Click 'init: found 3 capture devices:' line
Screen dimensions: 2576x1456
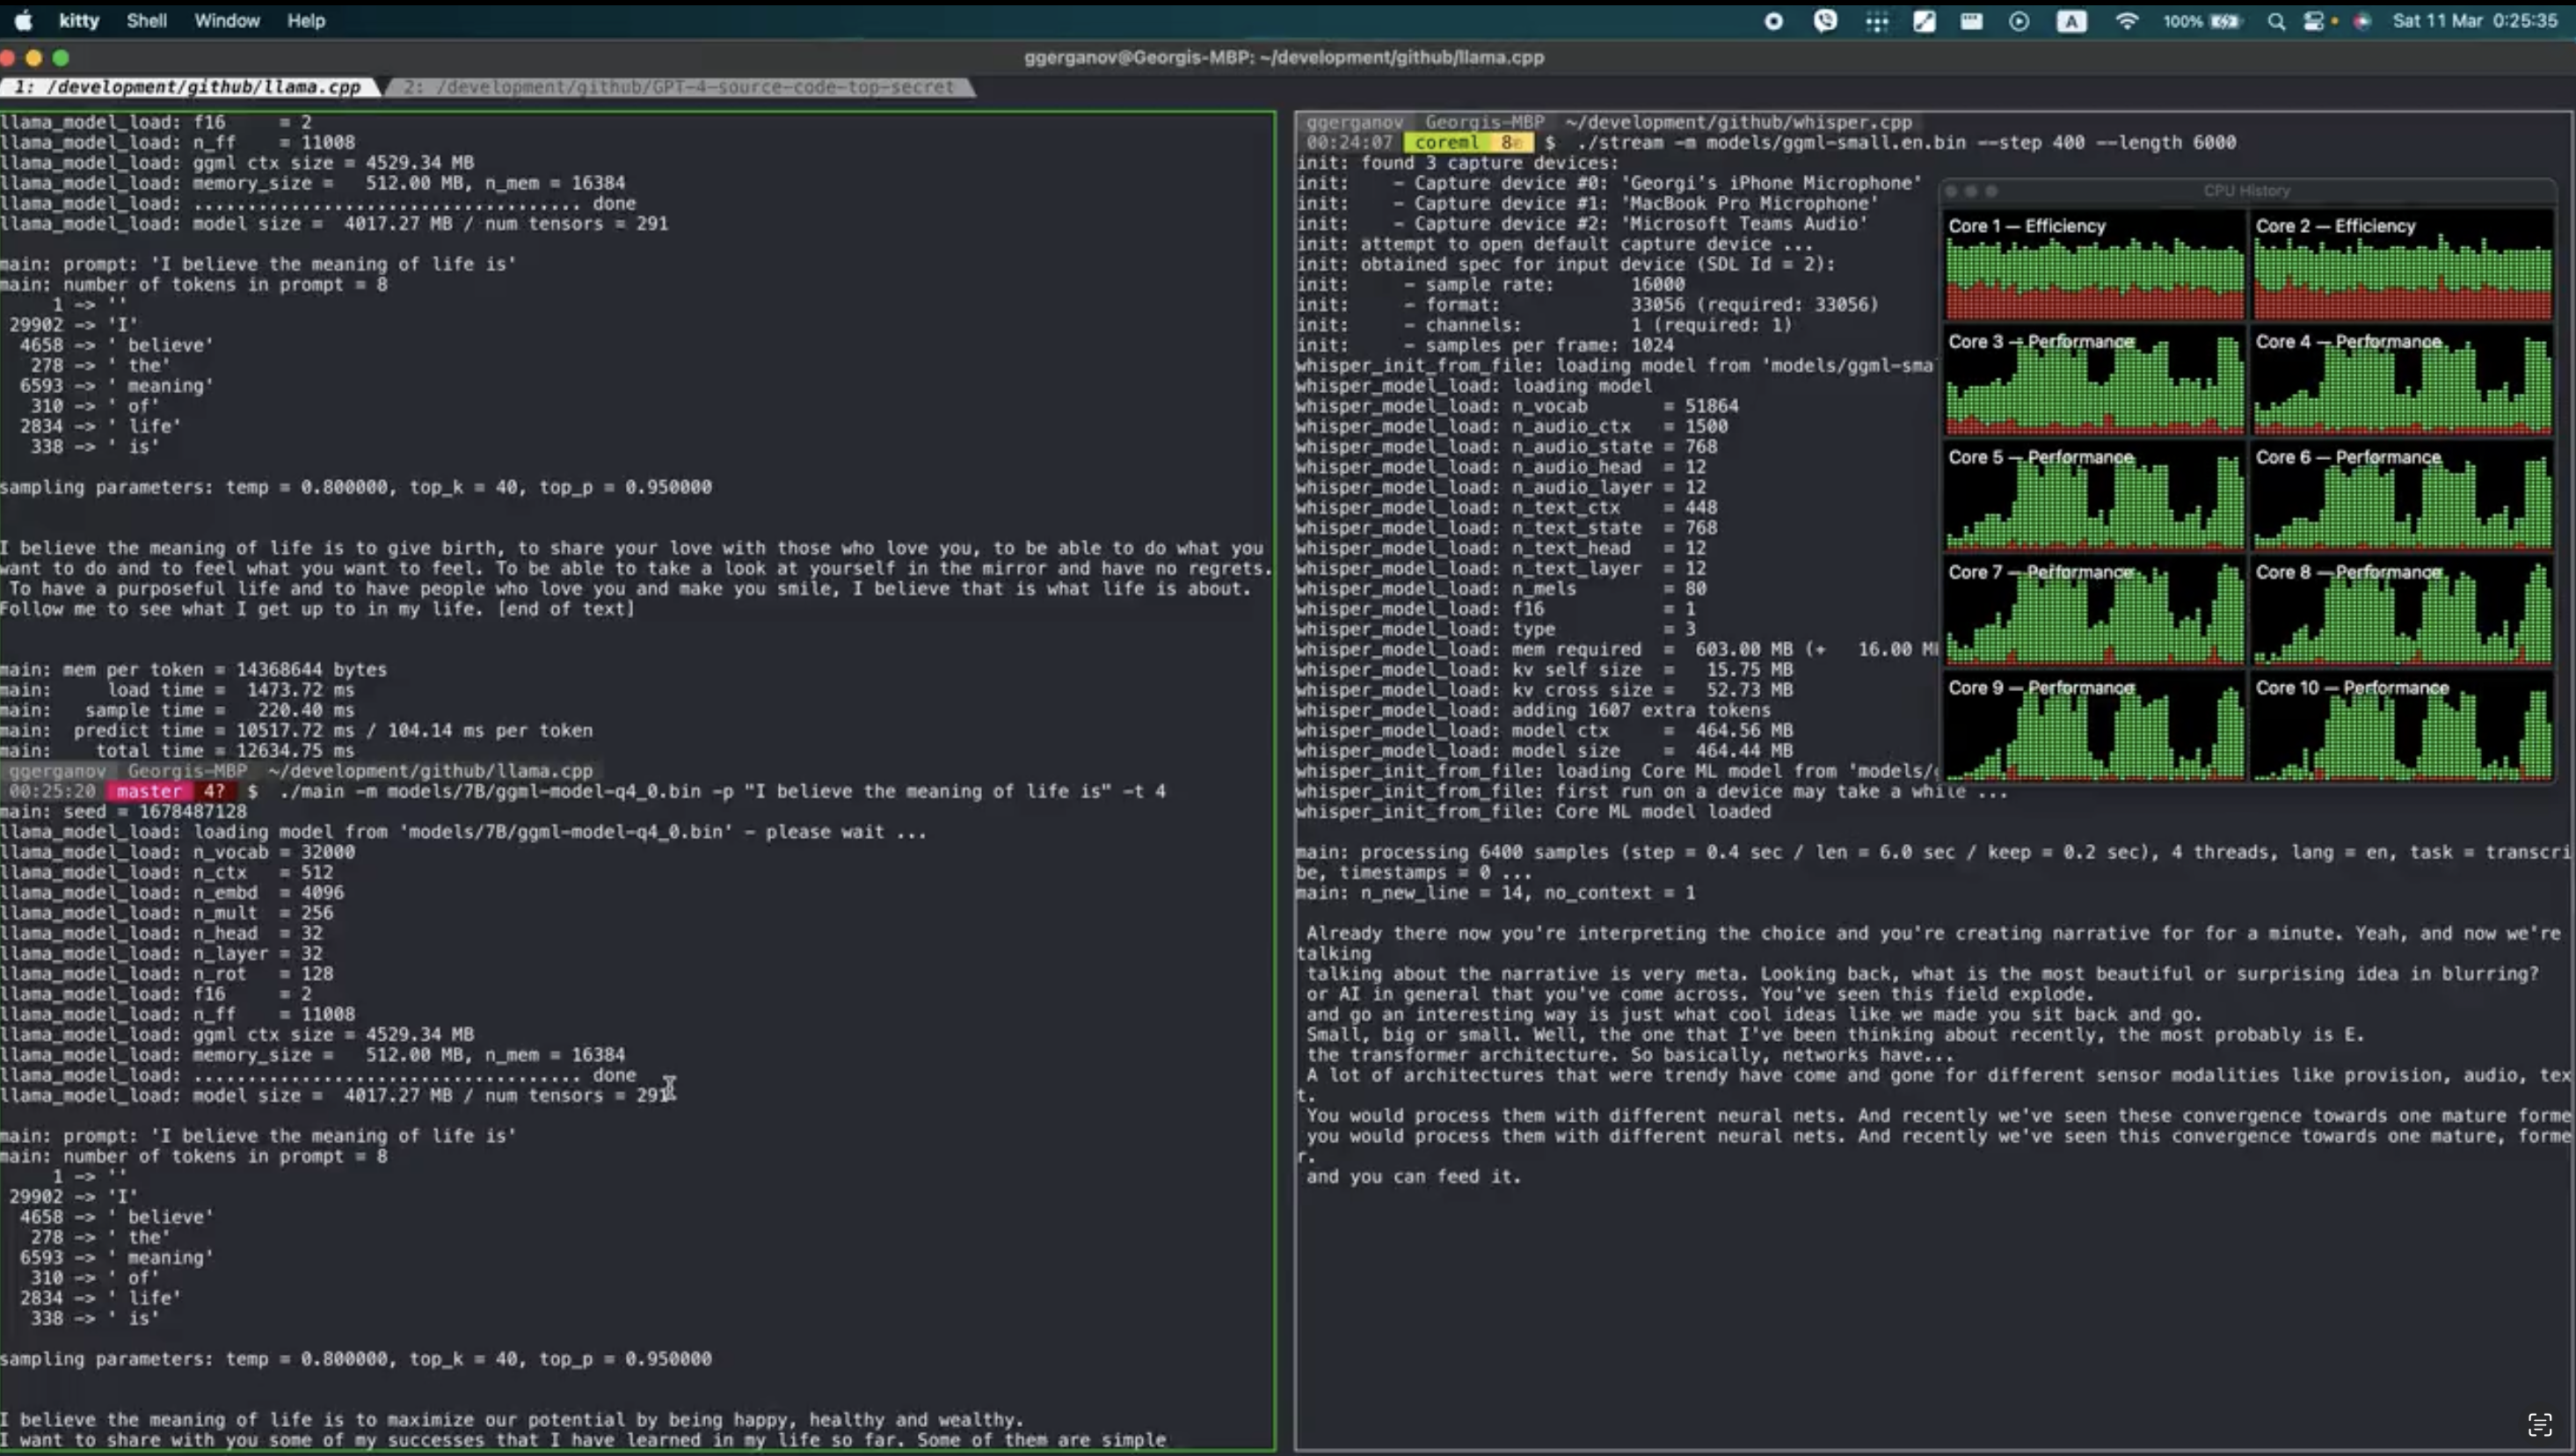click(x=1457, y=163)
